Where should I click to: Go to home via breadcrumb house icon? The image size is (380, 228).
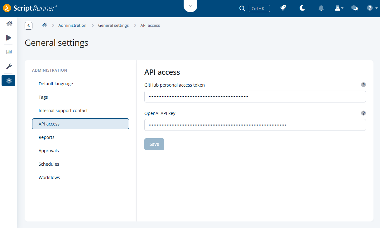point(45,25)
